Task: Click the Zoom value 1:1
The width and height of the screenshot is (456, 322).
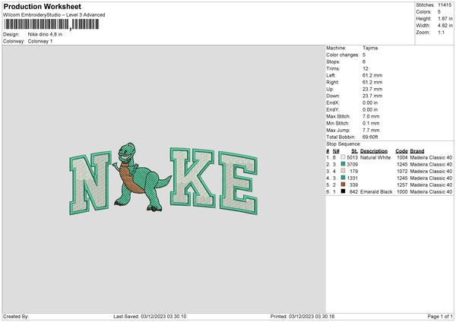Action: coord(441,32)
